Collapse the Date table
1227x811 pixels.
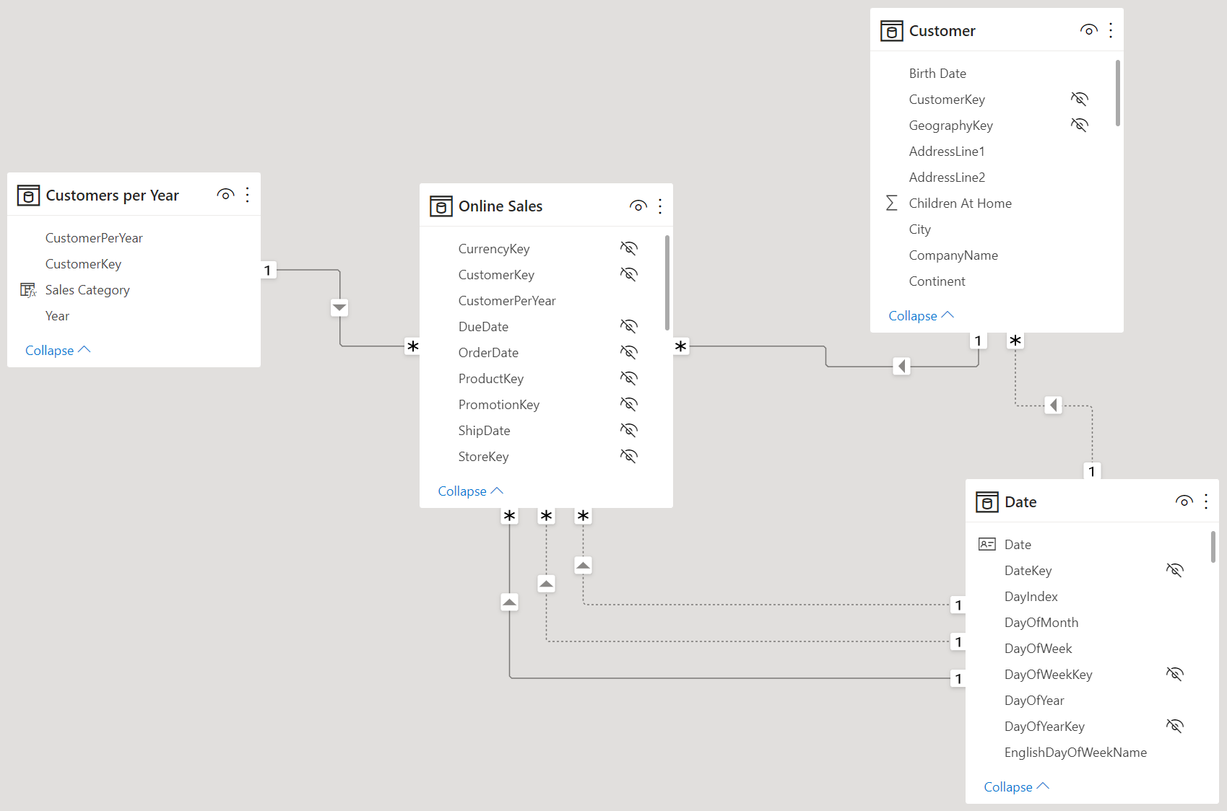(1017, 787)
